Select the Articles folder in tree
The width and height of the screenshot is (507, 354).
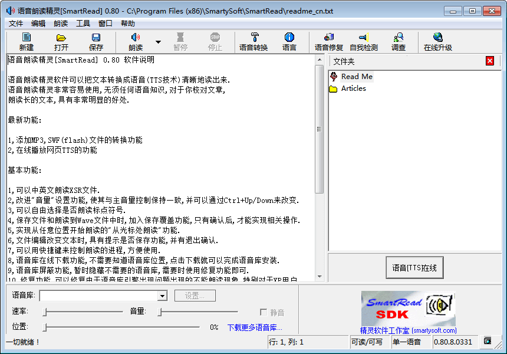click(353, 88)
